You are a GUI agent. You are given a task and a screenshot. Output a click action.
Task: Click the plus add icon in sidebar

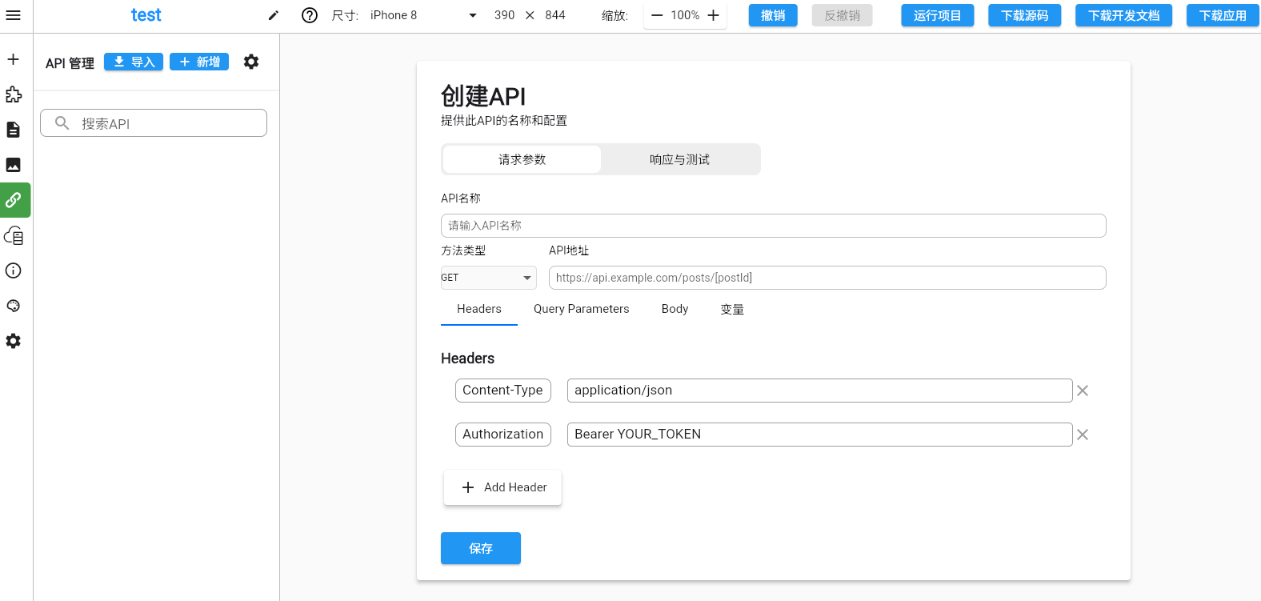click(x=14, y=59)
